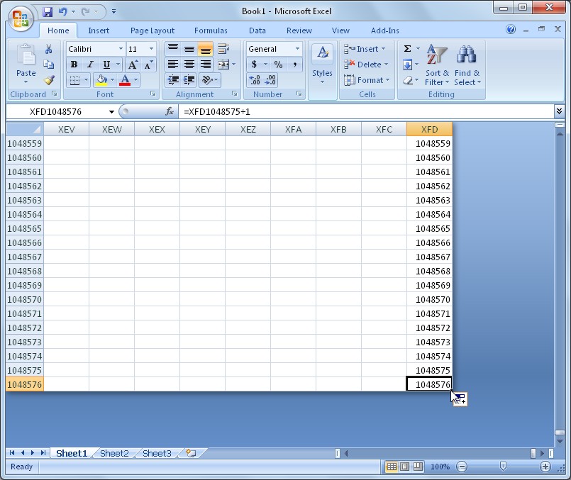This screenshot has height=480, width=571.
Task: Click the AutoSum sigma icon
Action: [x=407, y=49]
